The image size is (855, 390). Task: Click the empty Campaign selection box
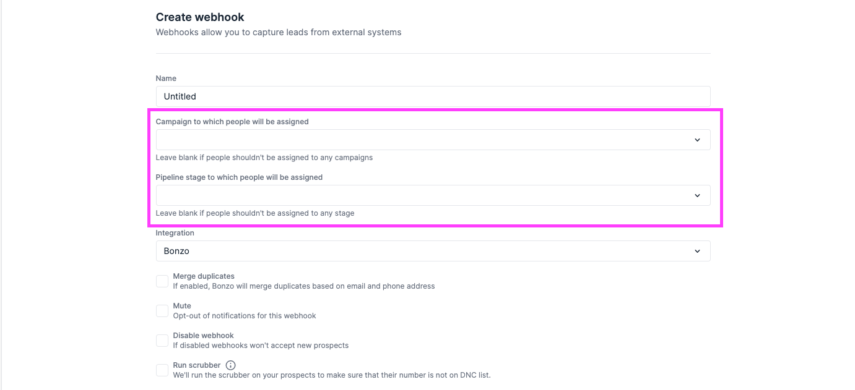click(433, 140)
